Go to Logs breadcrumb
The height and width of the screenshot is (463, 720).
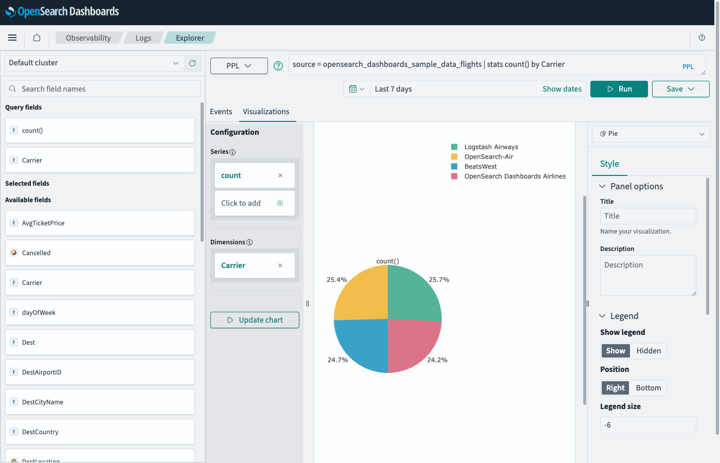143,38
